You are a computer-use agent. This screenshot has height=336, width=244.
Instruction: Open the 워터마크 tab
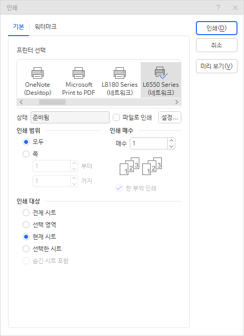[46, 27]
